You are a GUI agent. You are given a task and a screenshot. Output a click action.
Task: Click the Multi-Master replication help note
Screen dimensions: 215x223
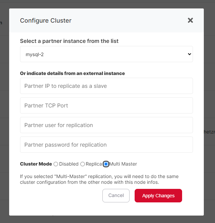pyautogui.click(x=99, y=179)
